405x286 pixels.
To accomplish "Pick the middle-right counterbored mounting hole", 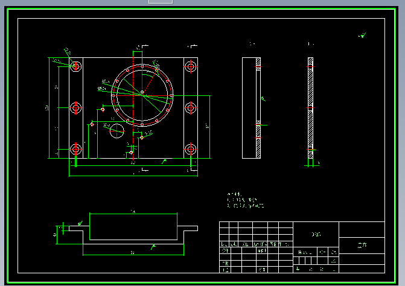I will point(191,107).
